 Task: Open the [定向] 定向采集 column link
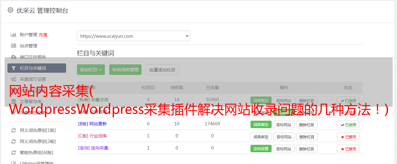click(93, 148)
